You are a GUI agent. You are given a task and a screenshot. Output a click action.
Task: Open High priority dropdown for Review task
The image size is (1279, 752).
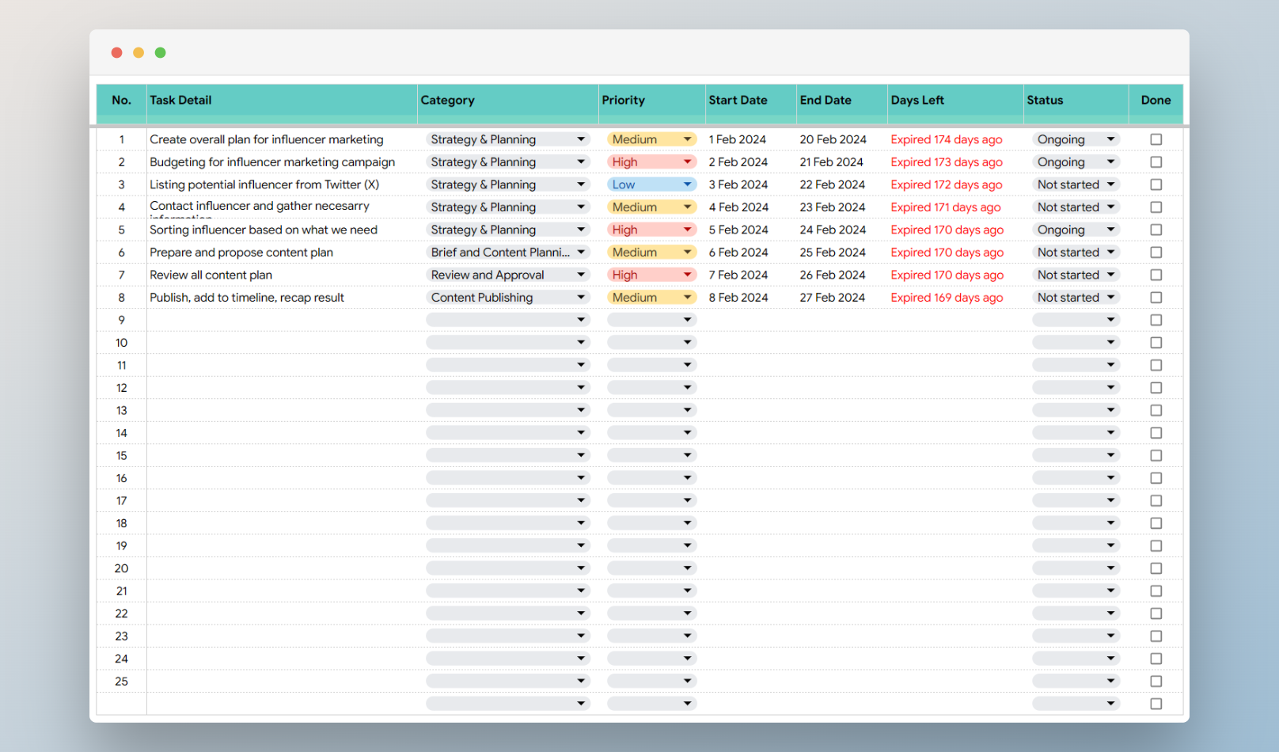point(651,275)
